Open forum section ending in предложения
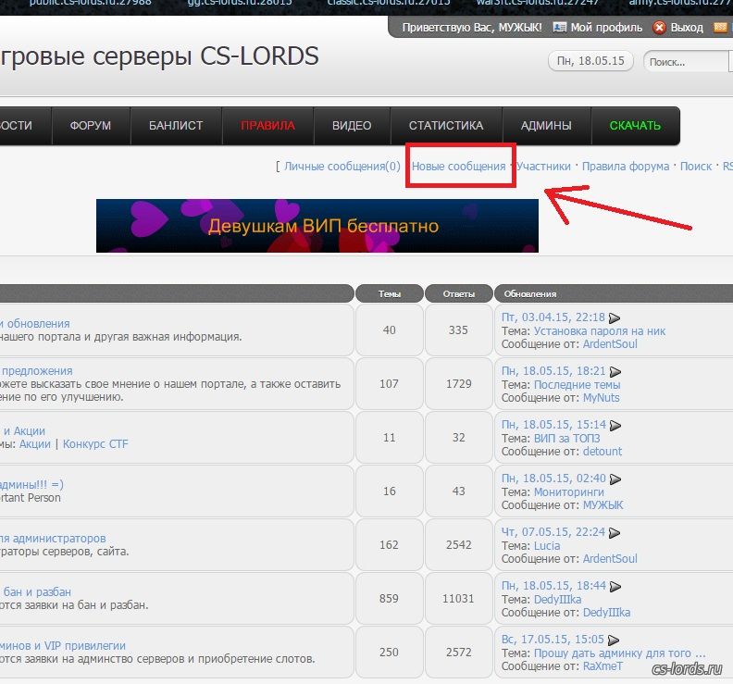The height and width of the screenshot is (684, 733). point(36,371)
